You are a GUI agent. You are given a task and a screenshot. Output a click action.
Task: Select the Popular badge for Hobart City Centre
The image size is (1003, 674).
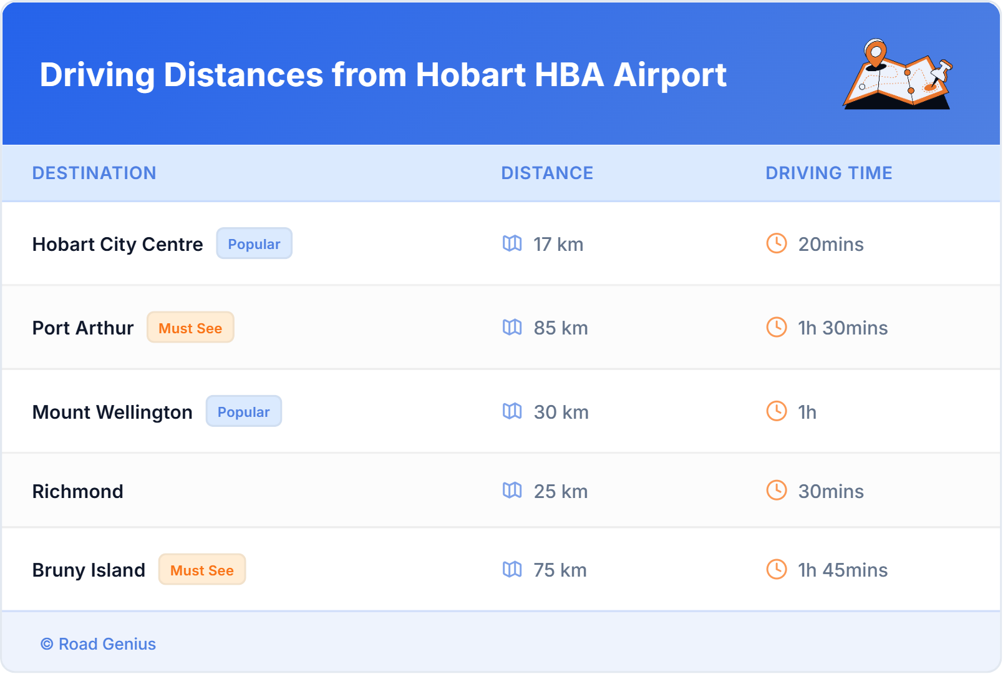254,244
